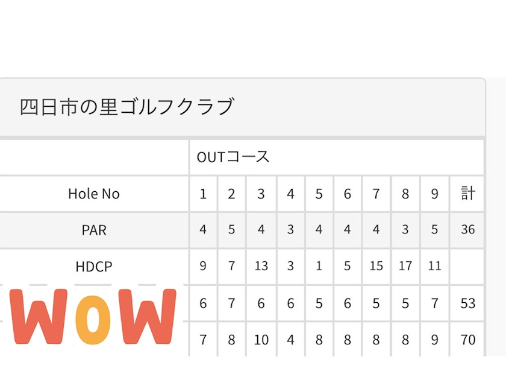
Task: Select Hole No 5 column header
Action: point(319,194)
